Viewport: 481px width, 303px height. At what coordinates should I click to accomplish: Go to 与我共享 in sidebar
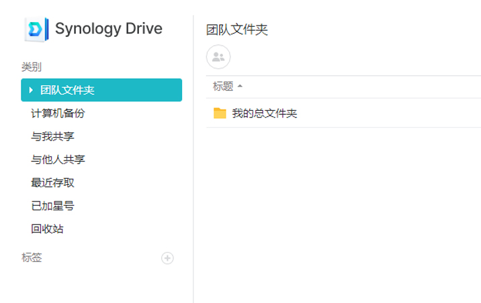(x=52, y=136)
